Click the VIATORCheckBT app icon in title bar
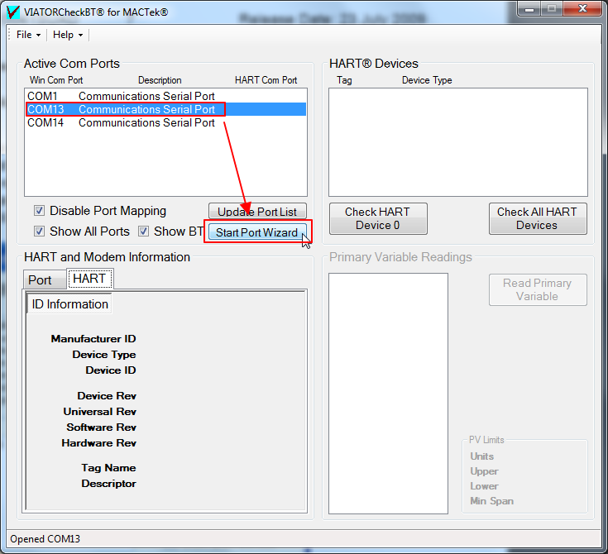Screen dimensions: 608x554 click(13, 12)
